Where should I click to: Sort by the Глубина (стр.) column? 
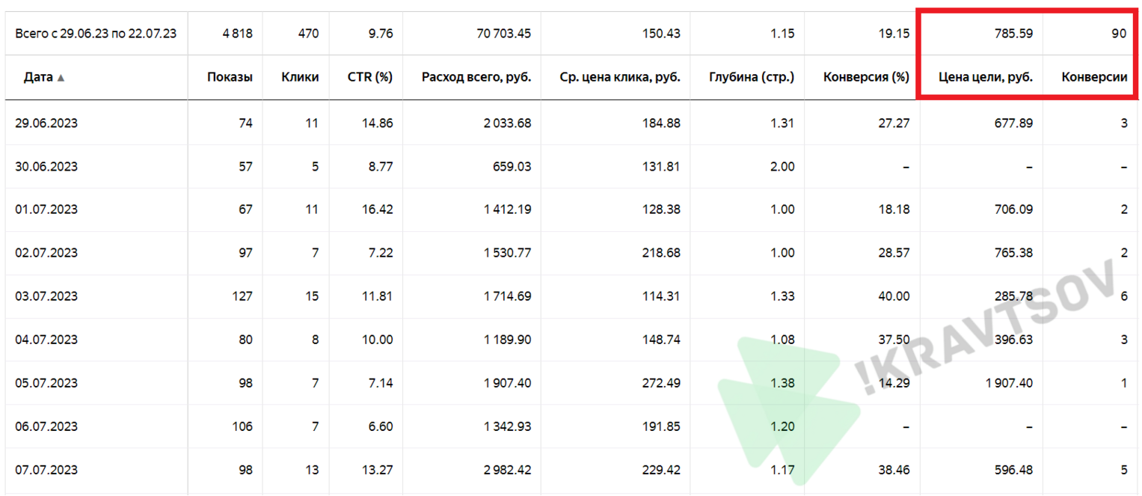pos(752,77)
